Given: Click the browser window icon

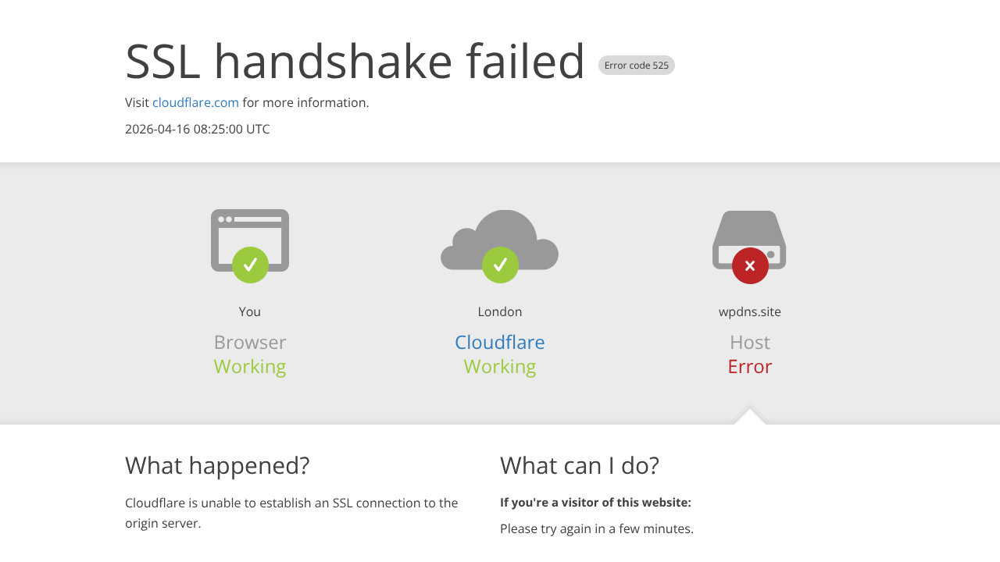Looking at the screenshot, I should click(250, 230).
